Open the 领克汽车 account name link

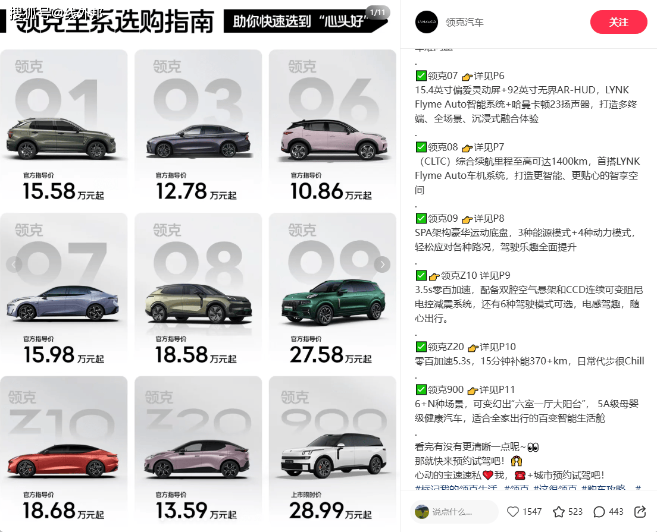pos(464,22)
